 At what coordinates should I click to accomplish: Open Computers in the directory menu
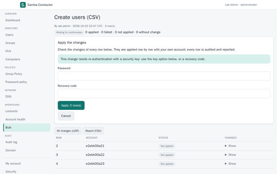pos(13,60)
